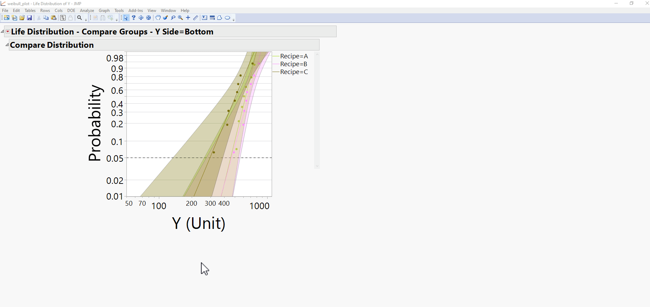Click the scrollbar beside the plot
Image resolution: width=650 pixels, height=307 pixels.
317,109
